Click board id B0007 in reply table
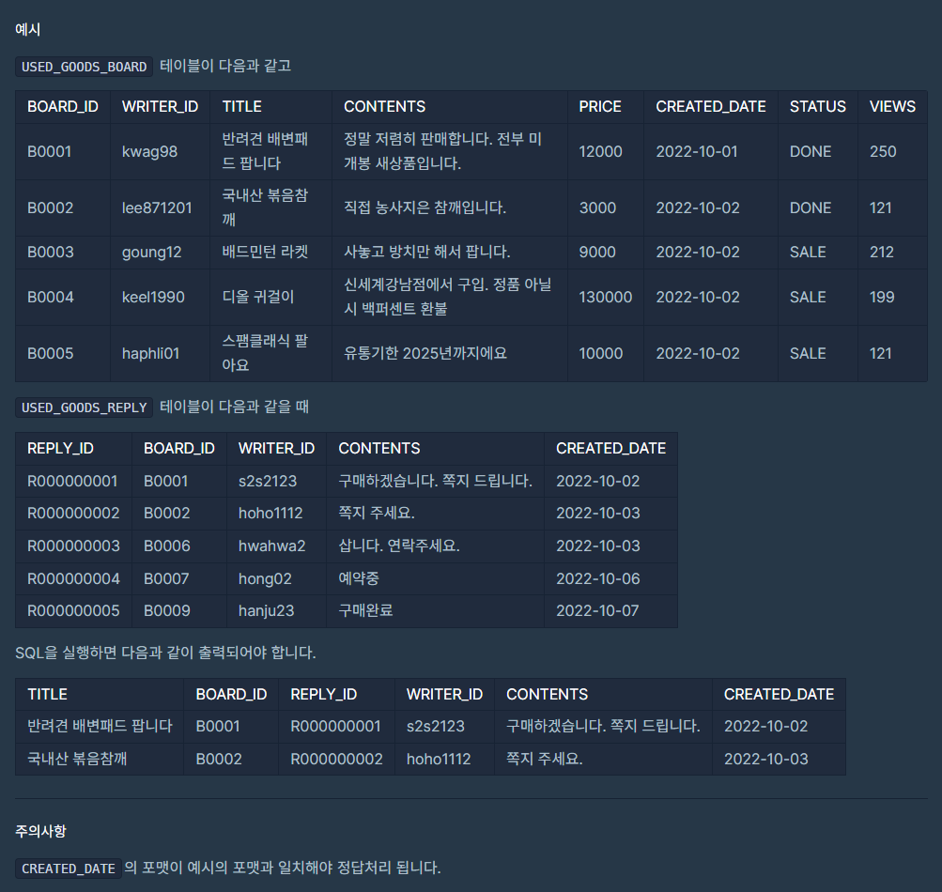The height and width of the screenshot is (892, 942). [166, 578]
